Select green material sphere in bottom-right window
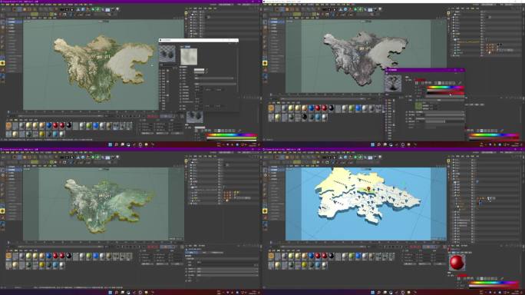This screenshot has height=295, width=525. [x=352, y=256]
